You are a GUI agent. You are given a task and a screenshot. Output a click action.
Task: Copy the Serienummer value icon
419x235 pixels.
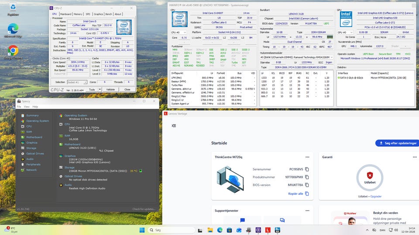pos(307,169)
